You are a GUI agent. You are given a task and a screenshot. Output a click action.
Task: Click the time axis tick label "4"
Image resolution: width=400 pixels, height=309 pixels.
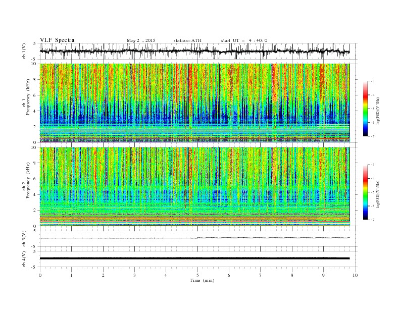pos(166,275)
